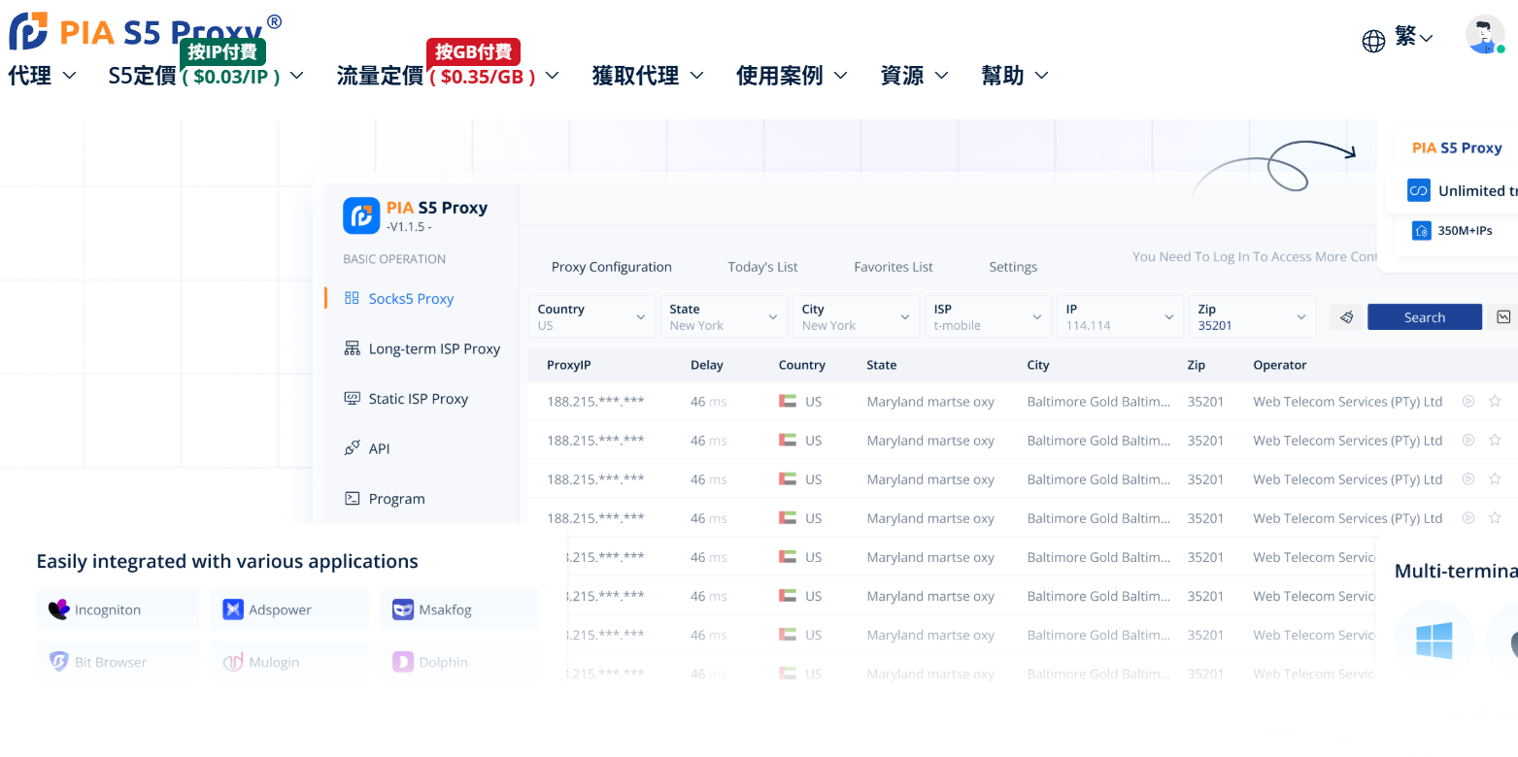
Task: Star the first proxy row as favorite
Action: pos(1495,401)
